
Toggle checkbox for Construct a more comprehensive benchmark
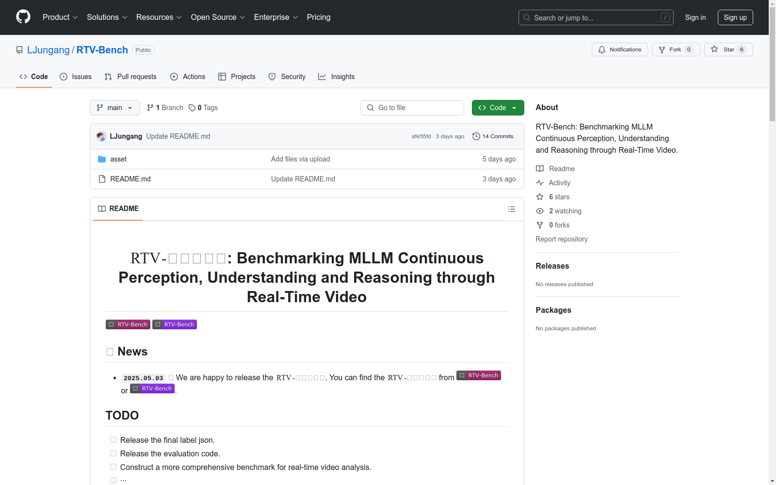tap(113, 467)
